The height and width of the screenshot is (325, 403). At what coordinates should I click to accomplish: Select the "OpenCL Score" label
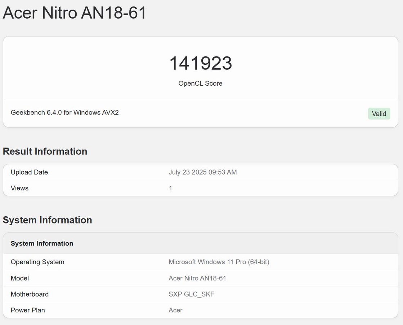pyautogui.click(x=201, y=83)
